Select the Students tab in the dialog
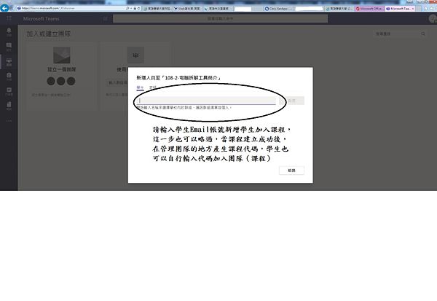This screenshot has width=437, height=301. pyautogui.click(x=140, y=86)
